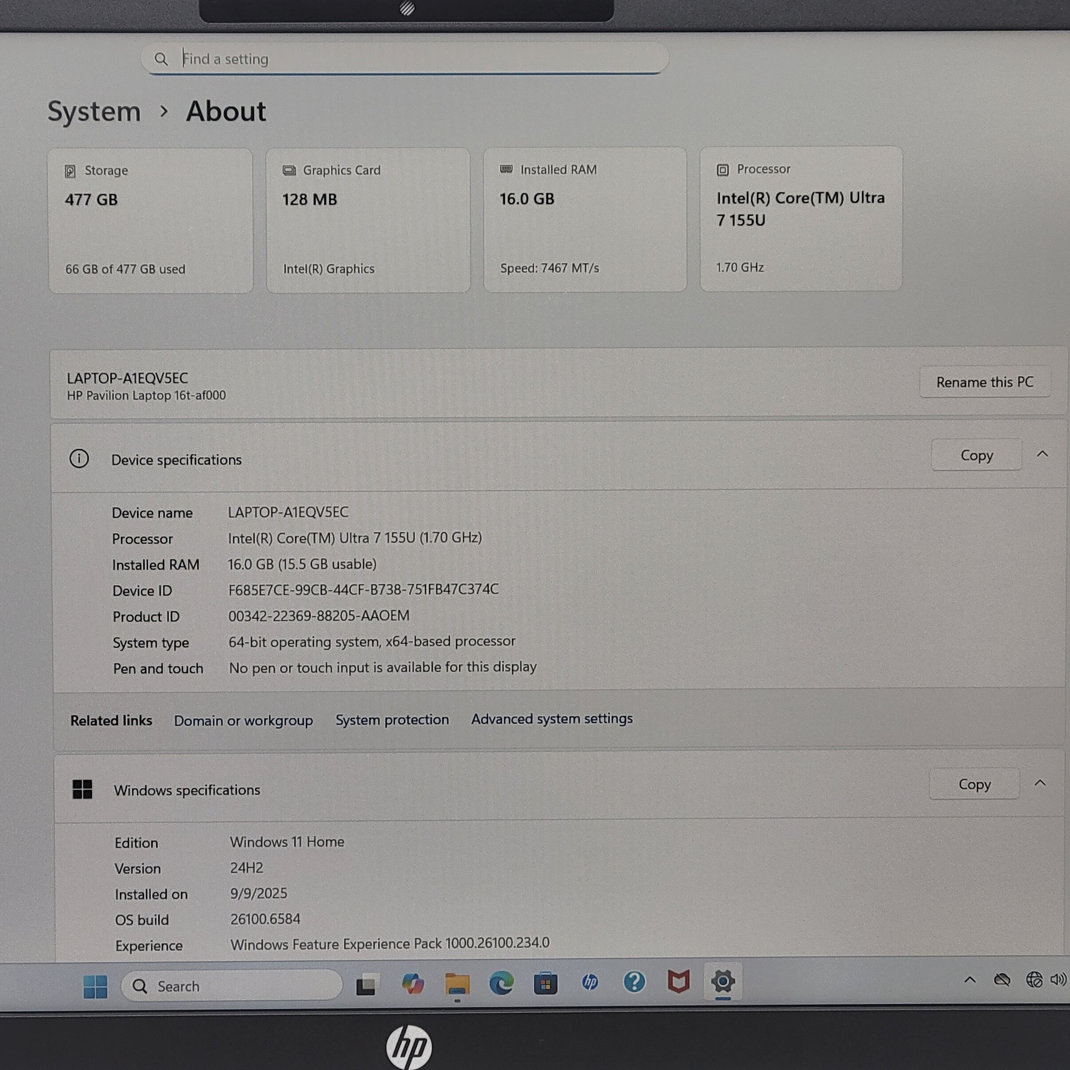Open Microsoft Store from the taskbar
Viewport: 1070px width, 1070px height.
pyautogui.click(x=545, y=983)
